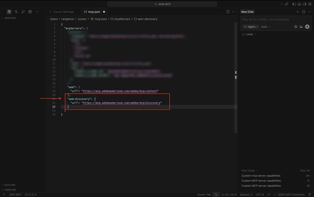Image resolution: width=314 pixels, height=197 pixels.
Task: Click Users in the breadcrumb
Action: click(x=54, y=19)
